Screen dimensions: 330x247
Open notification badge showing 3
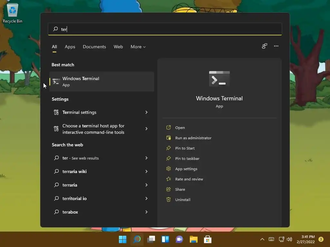pos(321,239)
